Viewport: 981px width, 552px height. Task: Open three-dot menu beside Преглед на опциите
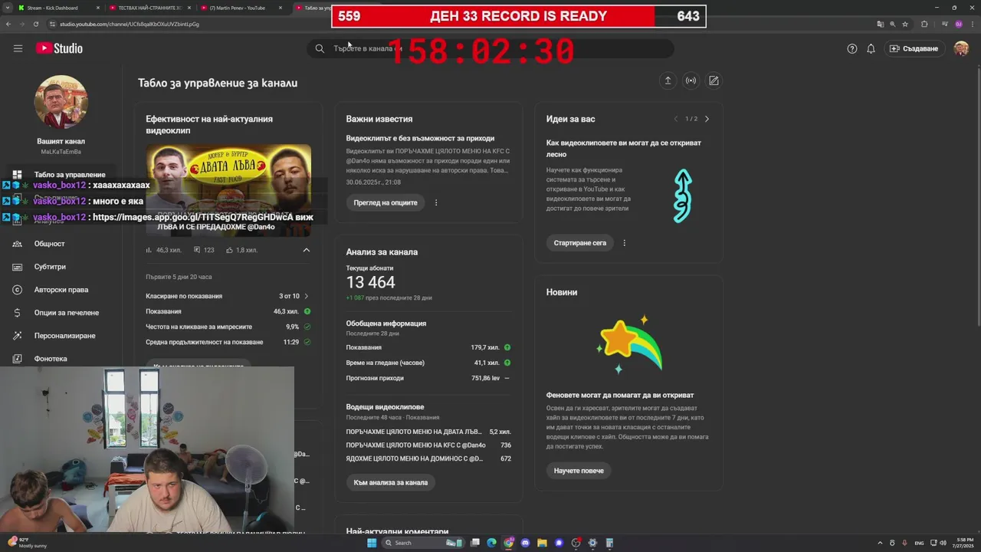tap(436, 203)
